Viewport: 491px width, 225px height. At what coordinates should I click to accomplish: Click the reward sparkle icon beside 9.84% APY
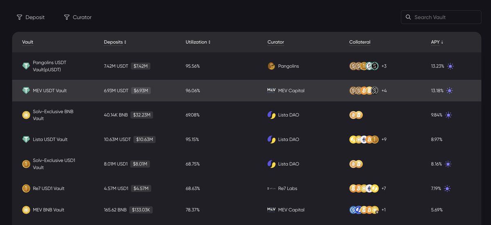448,115
